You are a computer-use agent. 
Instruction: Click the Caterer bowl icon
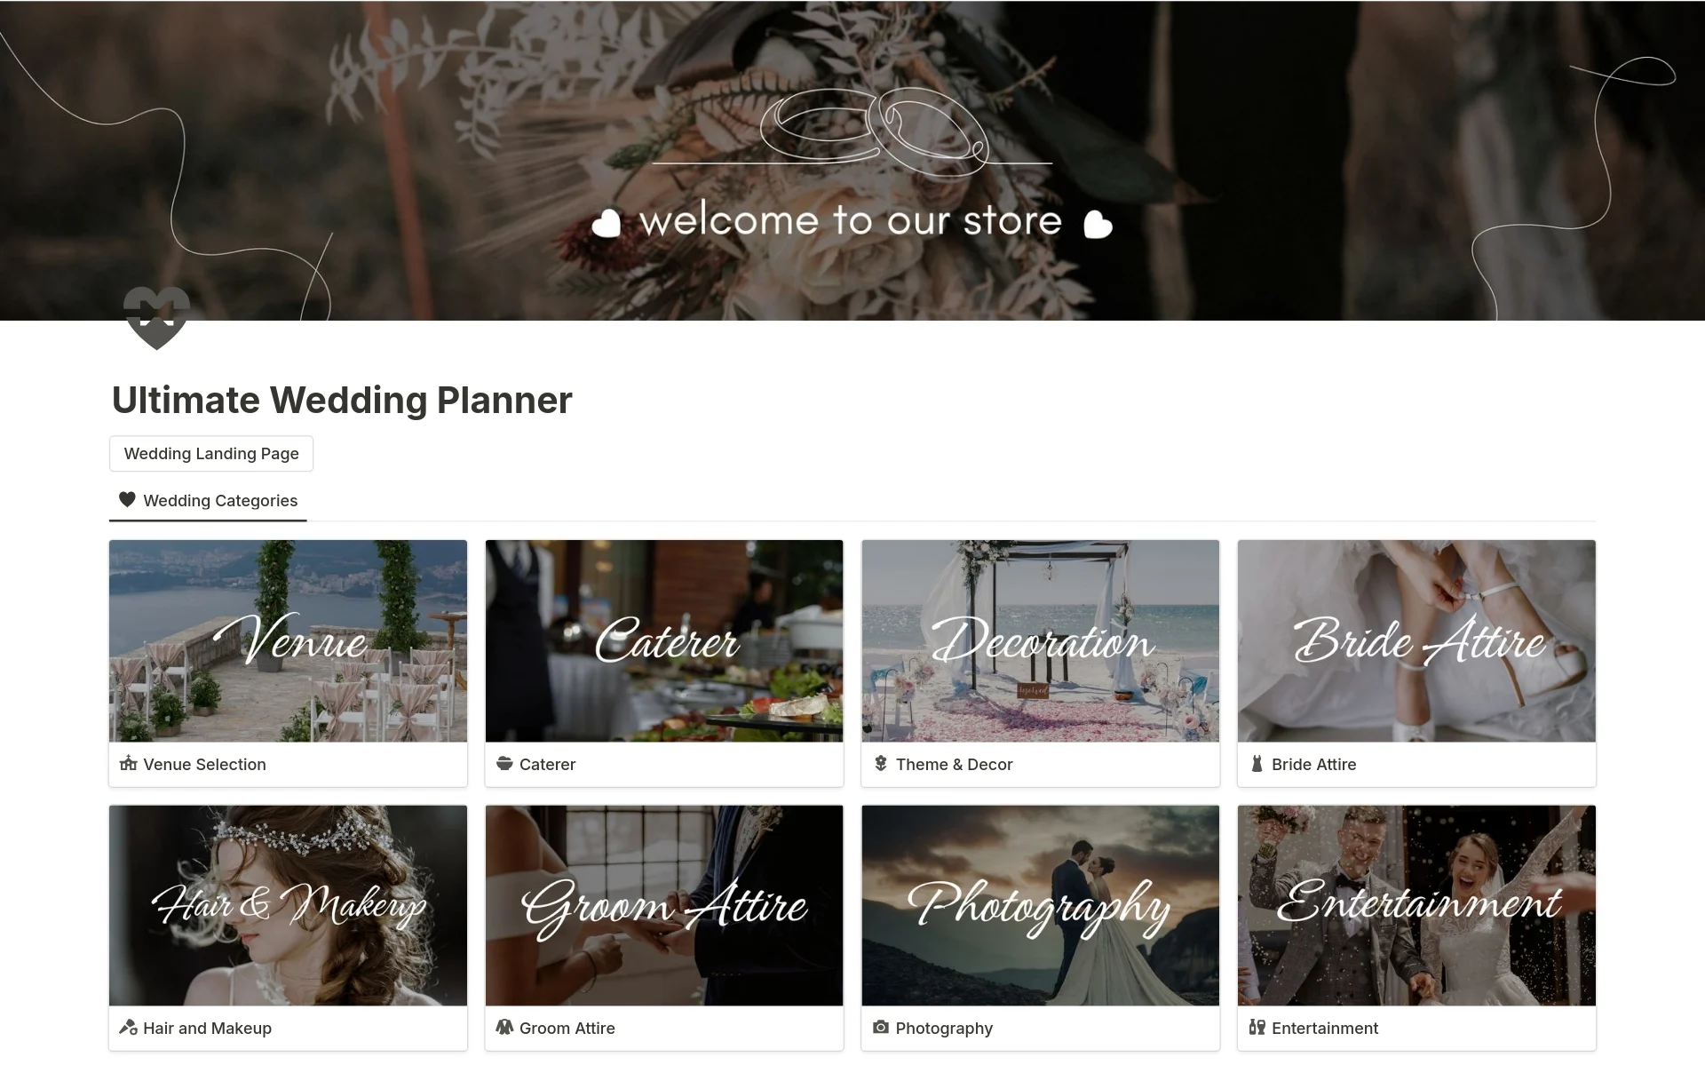tap(504, 763)
